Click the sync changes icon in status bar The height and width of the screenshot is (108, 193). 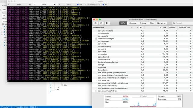click(12, 107)
